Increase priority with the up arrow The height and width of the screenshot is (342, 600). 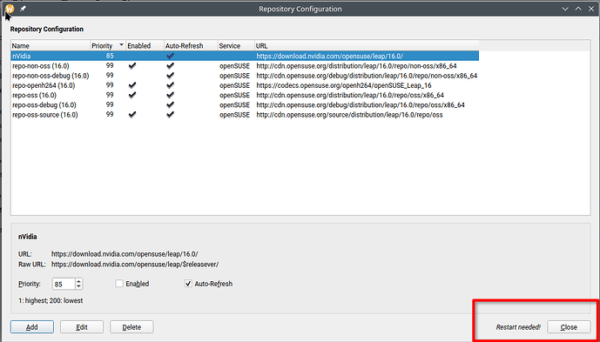point(79,281)
